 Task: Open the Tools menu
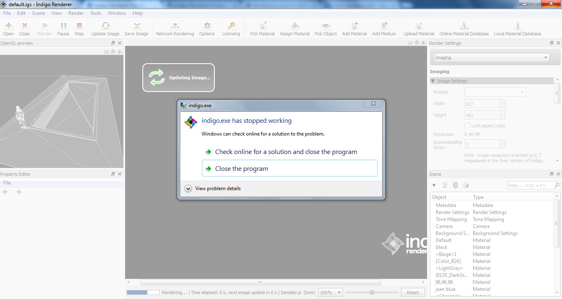[x=95, y=13]
